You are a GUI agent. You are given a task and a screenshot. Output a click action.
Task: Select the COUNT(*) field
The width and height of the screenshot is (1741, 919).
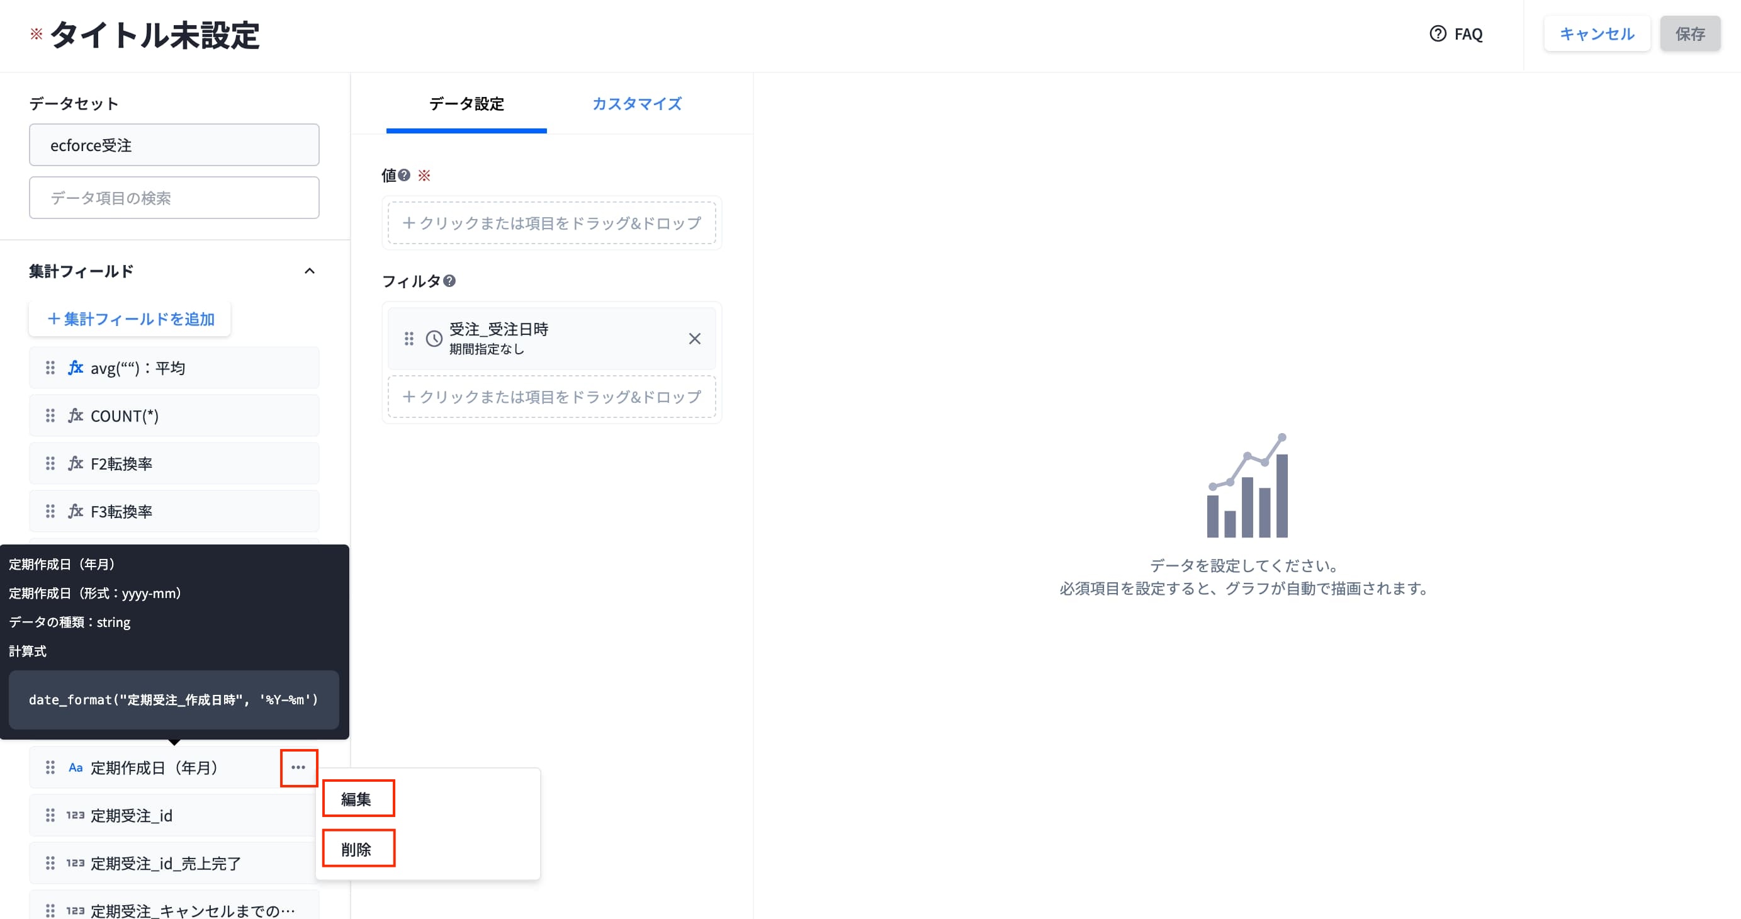coord(174,415)
